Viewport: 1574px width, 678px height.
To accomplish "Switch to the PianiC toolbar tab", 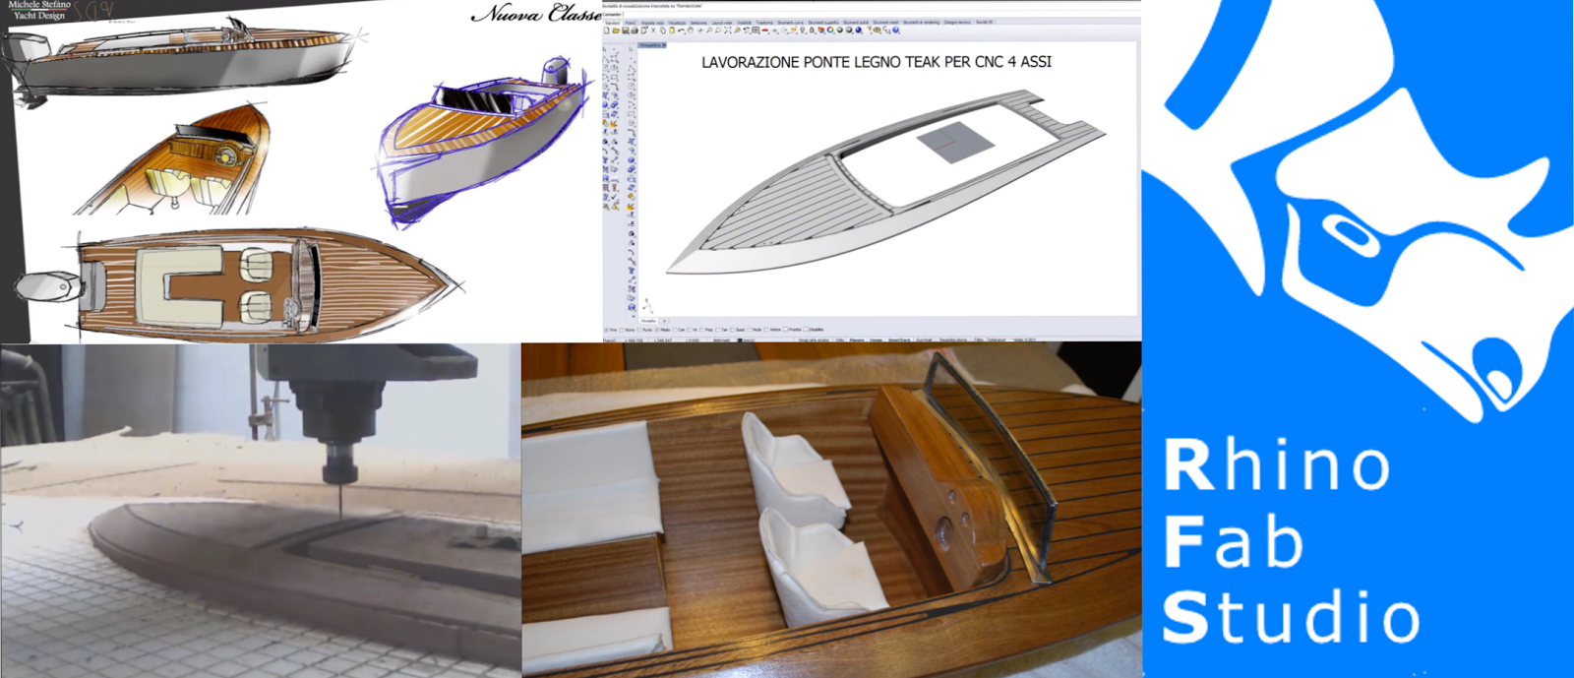I will [x=631, y=23].
